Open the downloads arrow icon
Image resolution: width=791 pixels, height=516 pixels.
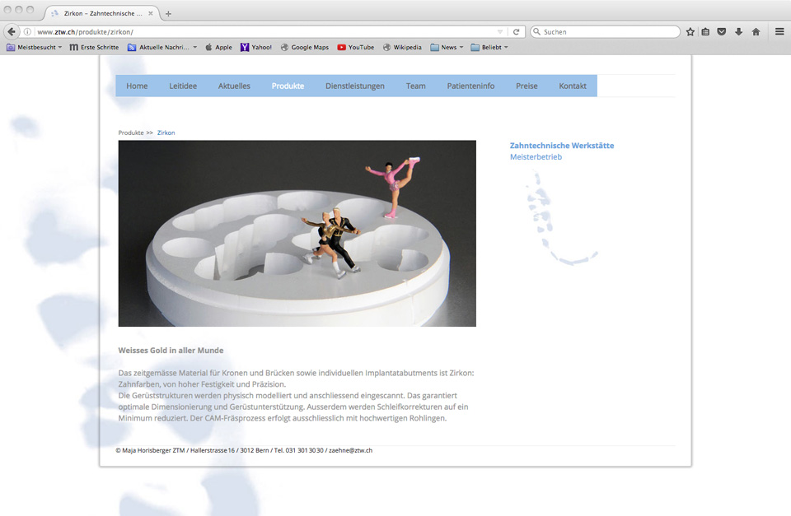738,32
